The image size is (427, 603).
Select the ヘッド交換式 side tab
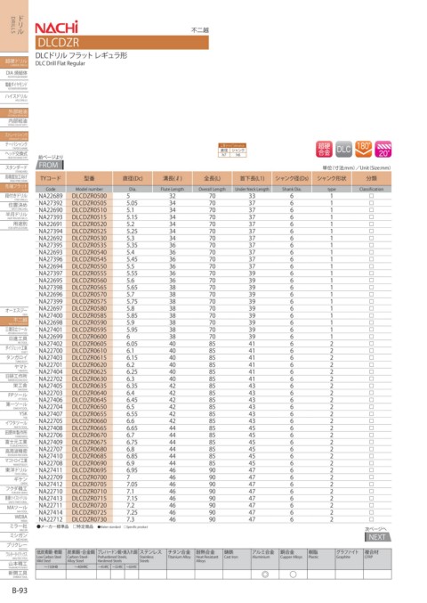pos(14,154)
